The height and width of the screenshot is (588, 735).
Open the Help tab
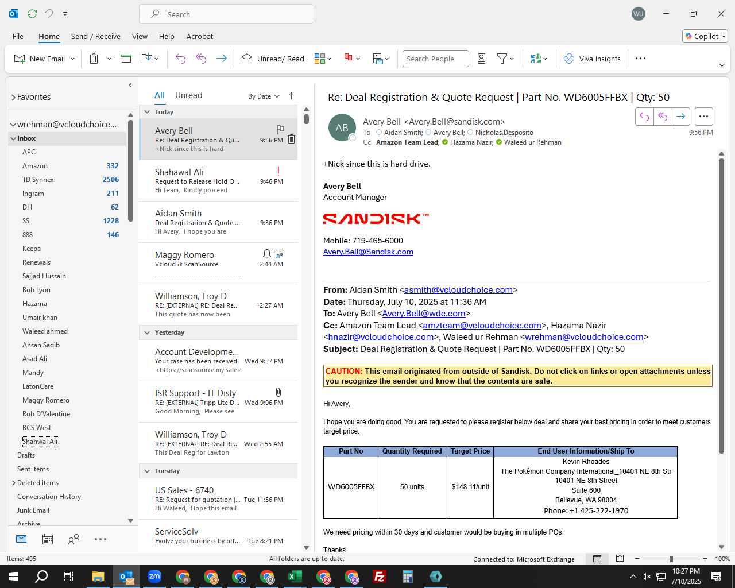(x=167, y=36)
